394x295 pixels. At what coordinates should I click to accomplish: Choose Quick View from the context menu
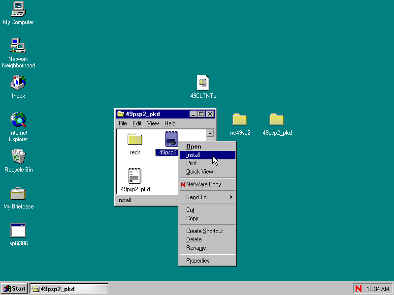click(207, 172)
